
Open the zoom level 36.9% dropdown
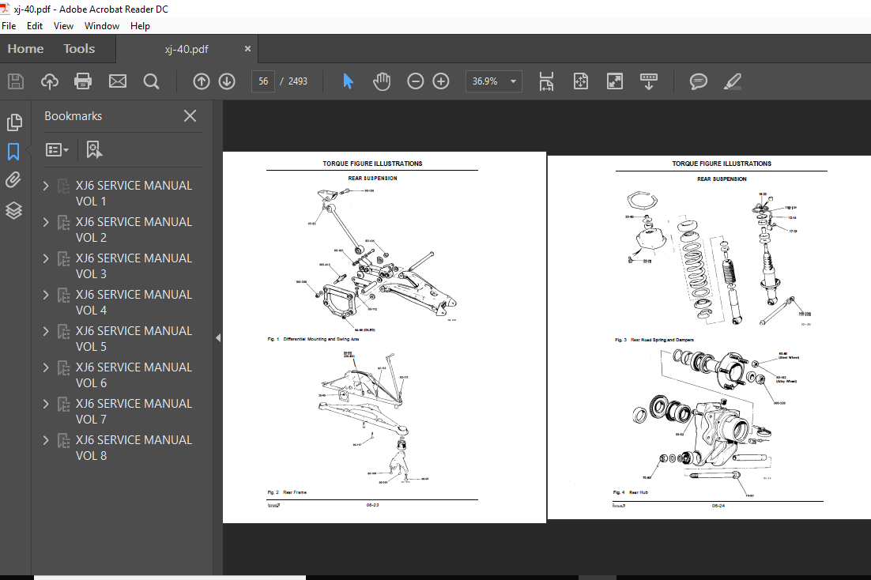(514, 81)
